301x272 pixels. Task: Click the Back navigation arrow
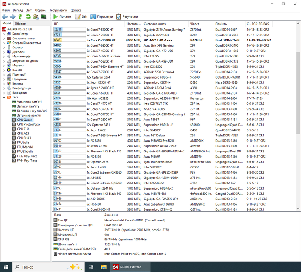pyautogui.click(x=5, y=17)
